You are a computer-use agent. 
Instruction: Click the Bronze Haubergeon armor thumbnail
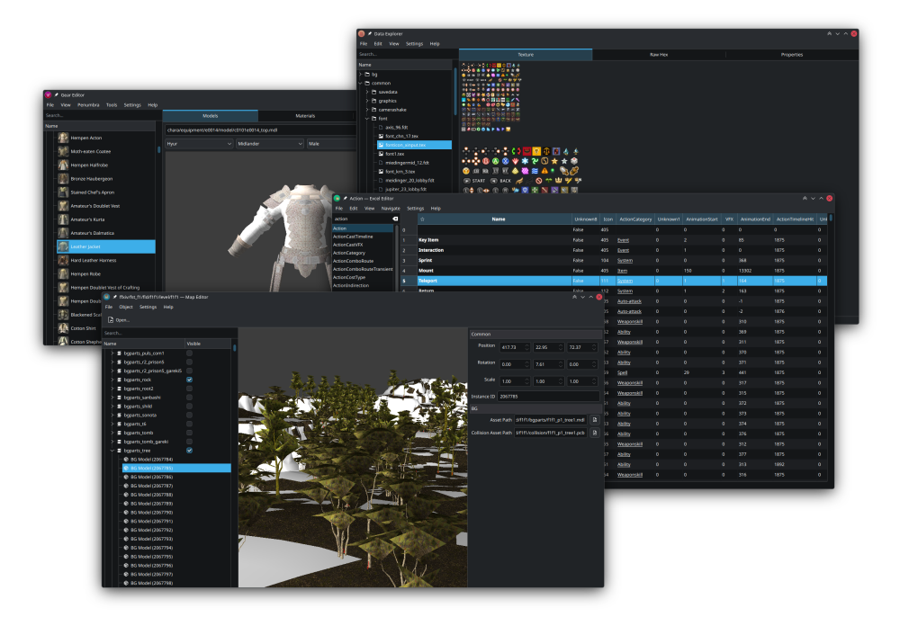(63, 178)
